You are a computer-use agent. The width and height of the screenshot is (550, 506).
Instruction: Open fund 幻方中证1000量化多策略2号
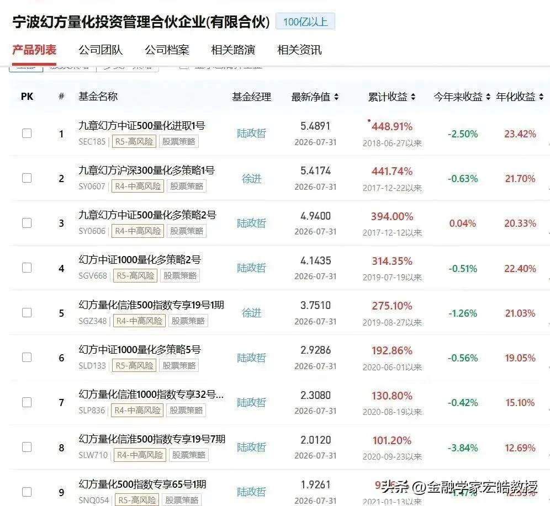click(x=140, y=260)
